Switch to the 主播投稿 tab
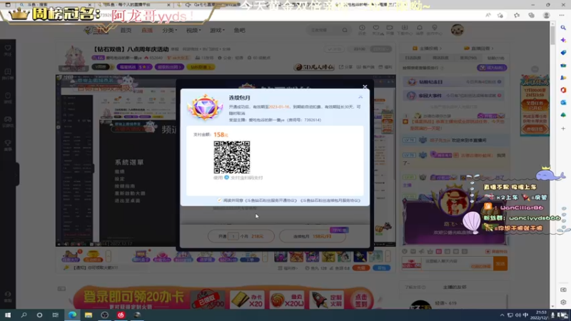The image size is (571, 321). click(x=427, y=48)
